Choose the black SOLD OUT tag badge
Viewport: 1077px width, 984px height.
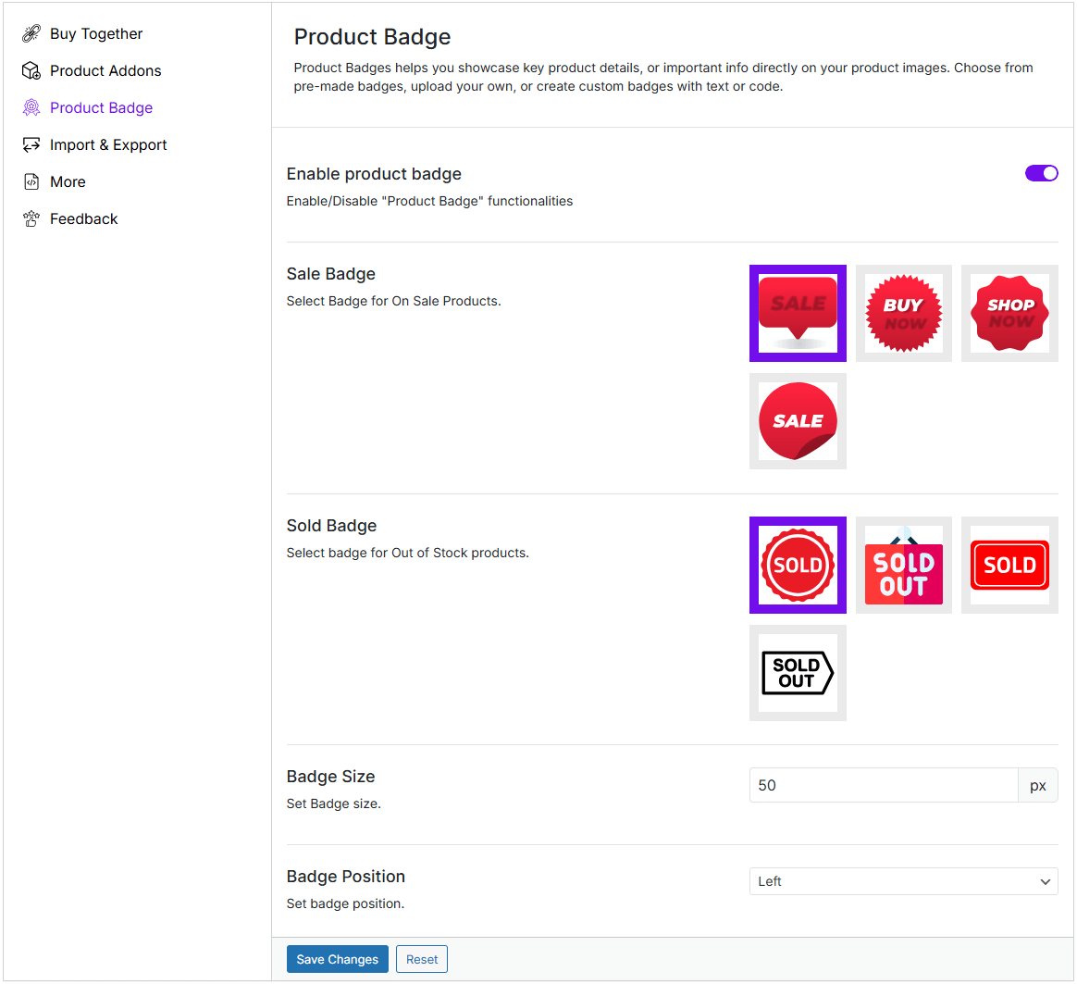point(798,672)
